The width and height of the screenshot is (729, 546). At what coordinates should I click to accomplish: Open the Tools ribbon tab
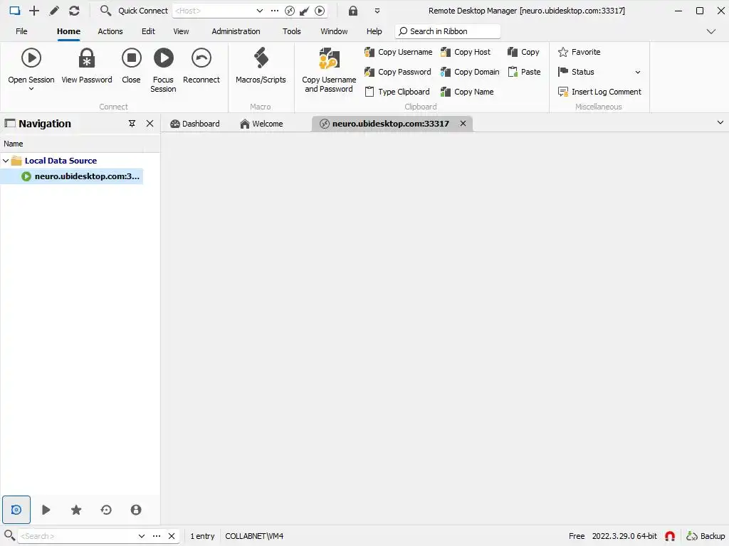point(291,31)
